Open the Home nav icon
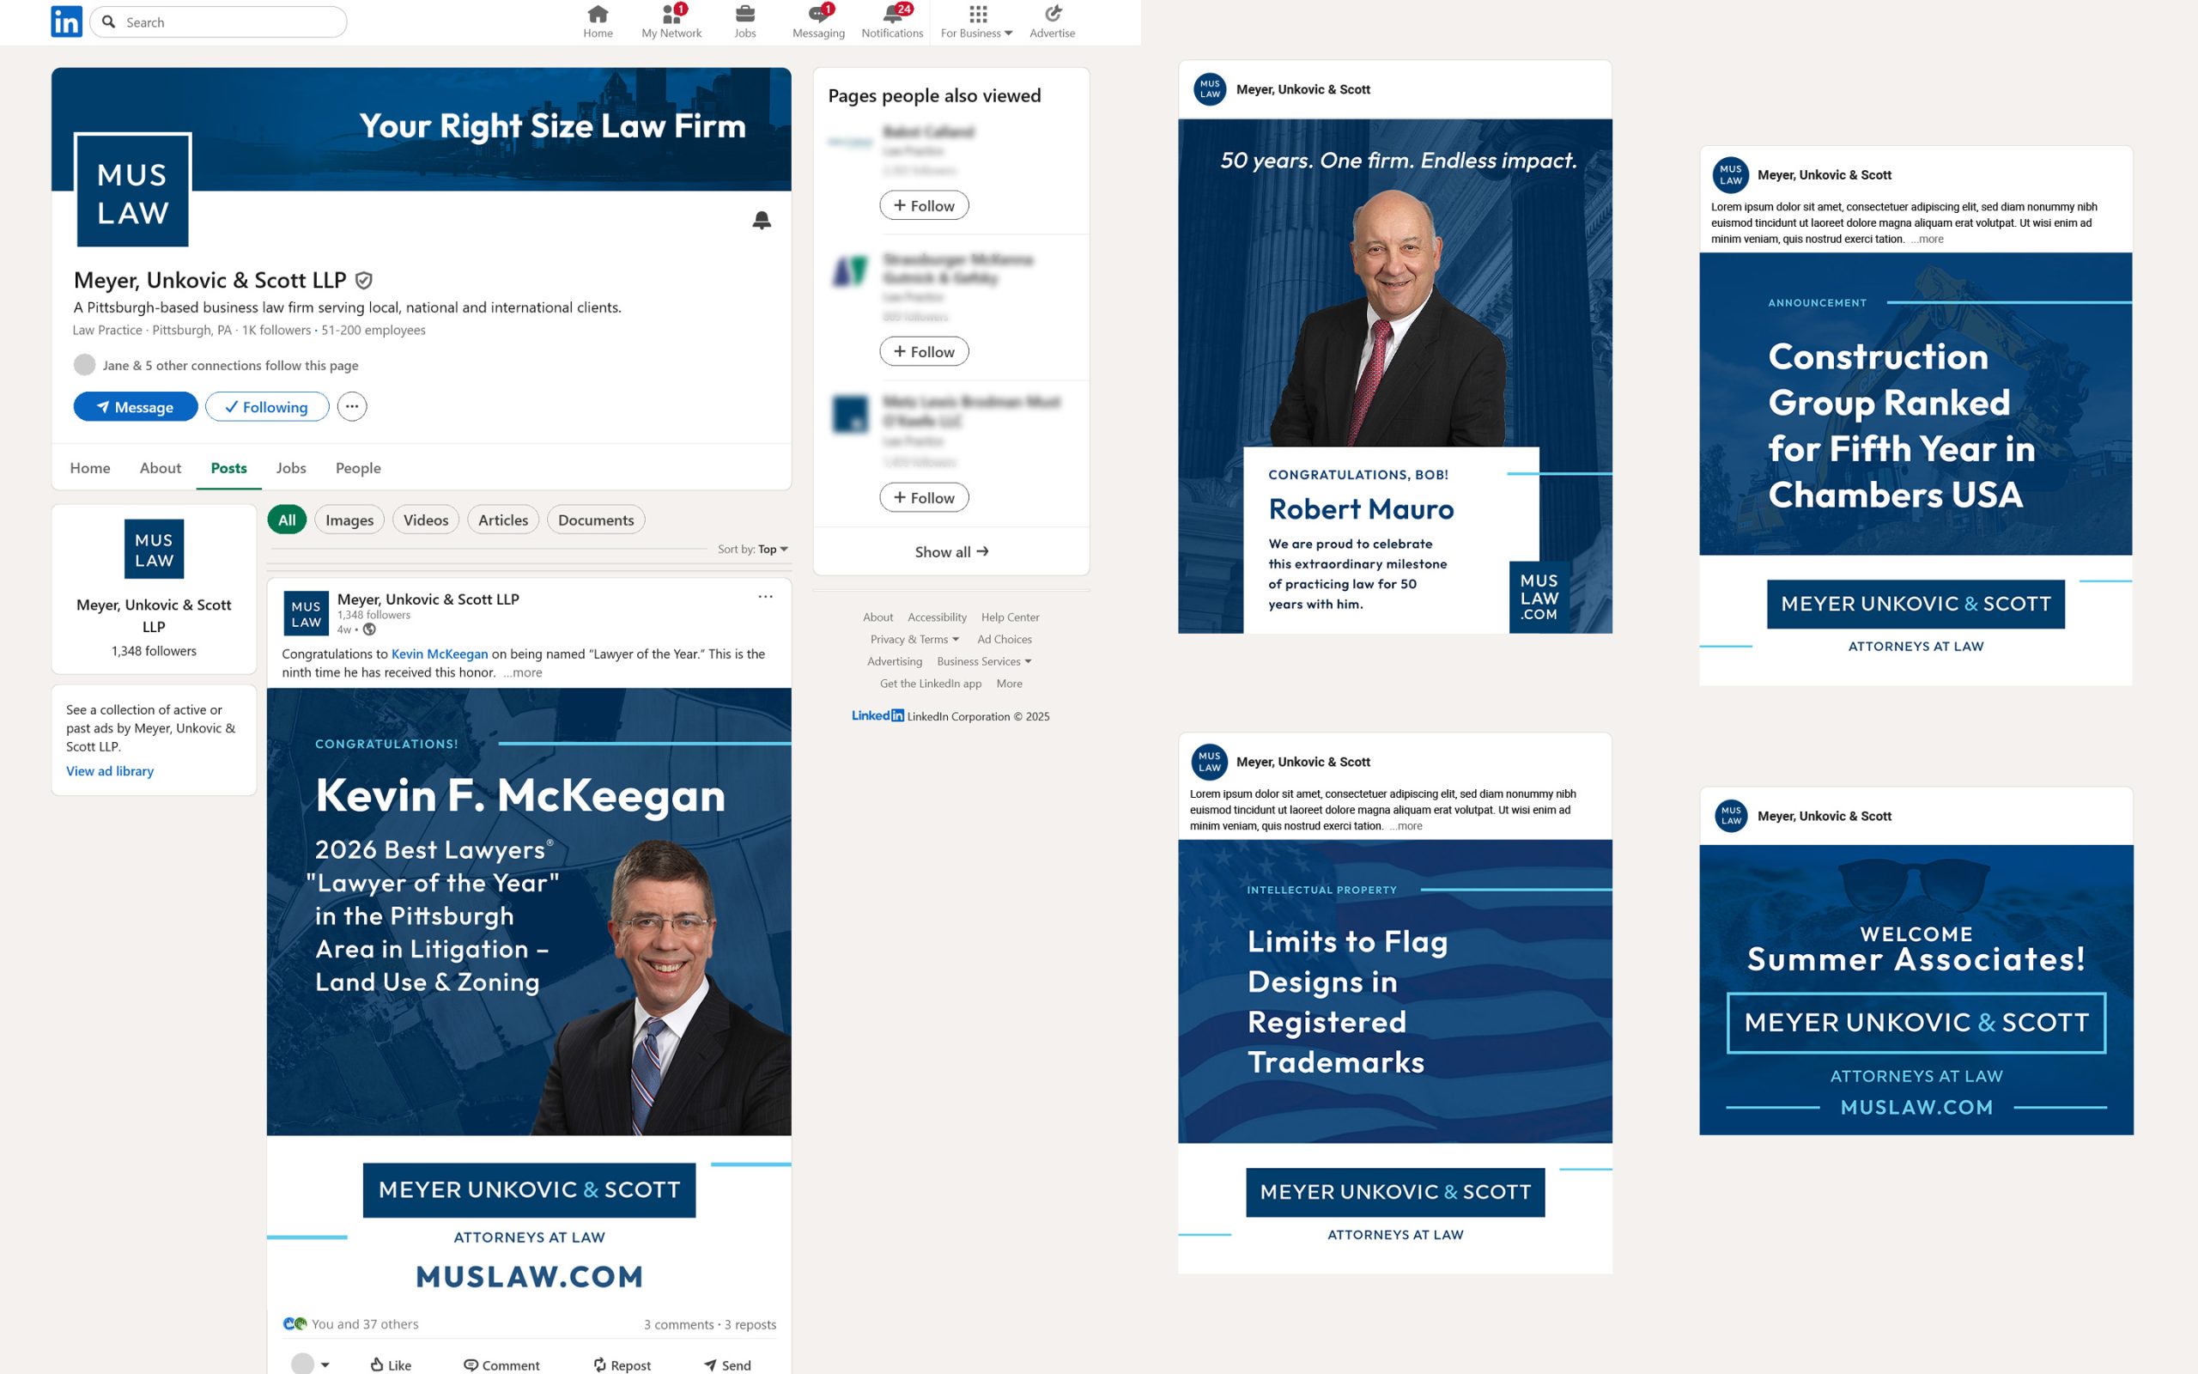The width and height of the screenshot is (2198, 1374). tap(598, 21)
